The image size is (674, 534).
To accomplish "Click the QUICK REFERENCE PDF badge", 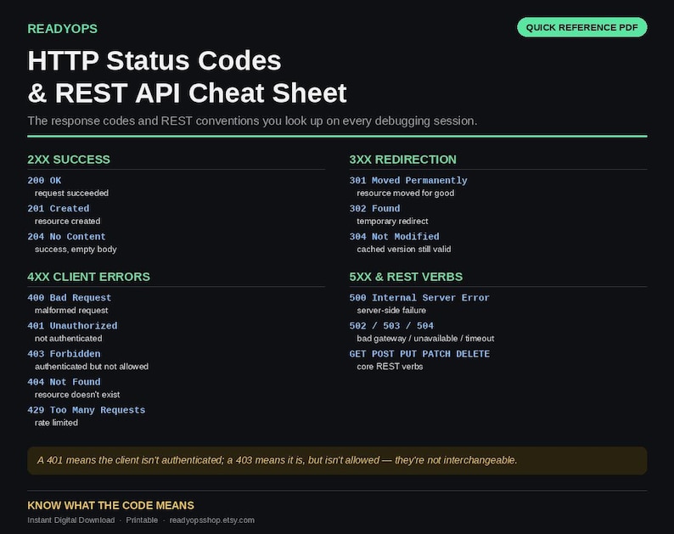I will point(582,27).
